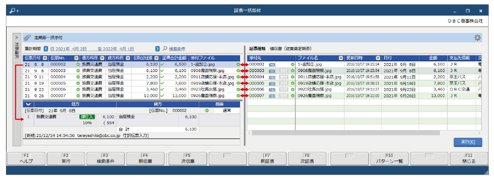Click the paperclip attachment icon
The width and height of the screenshot is (494, 179).
pyautogui.click(x=27, y=37)
